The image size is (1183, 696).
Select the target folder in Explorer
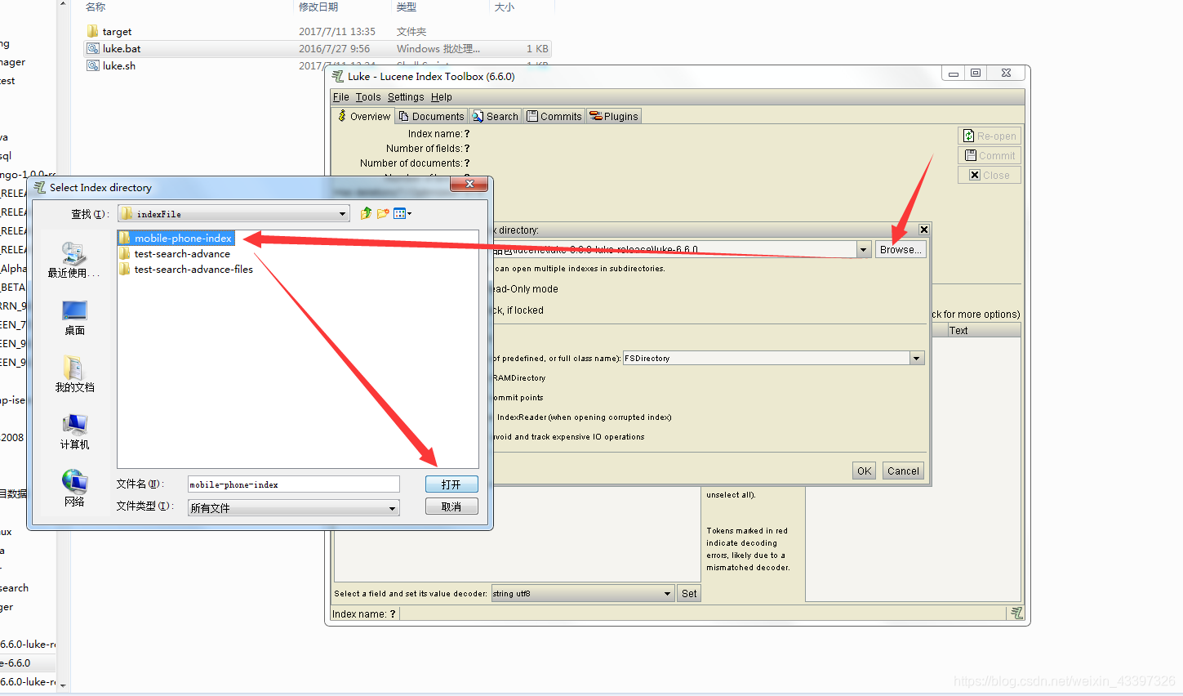pos(109,31)
